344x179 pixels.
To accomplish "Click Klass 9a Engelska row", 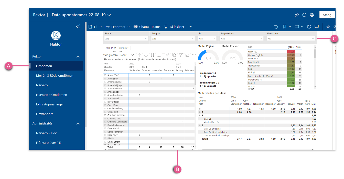I will [x=257, y=129].
